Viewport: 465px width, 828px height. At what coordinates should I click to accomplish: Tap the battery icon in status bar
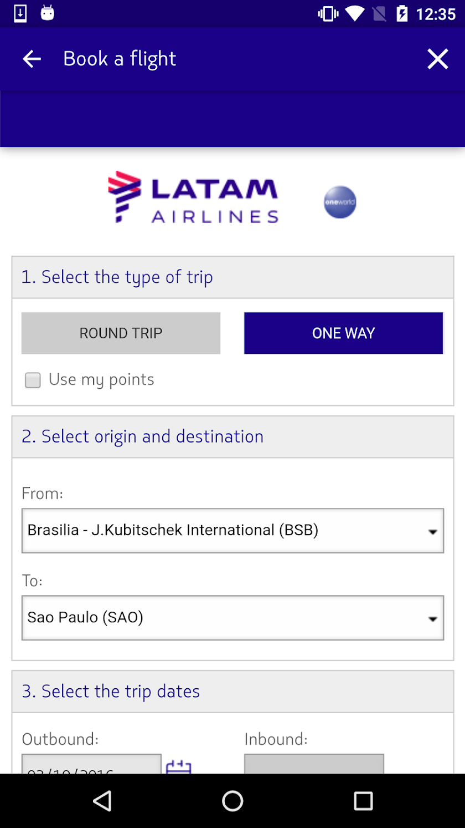click(x=402, y=13)
